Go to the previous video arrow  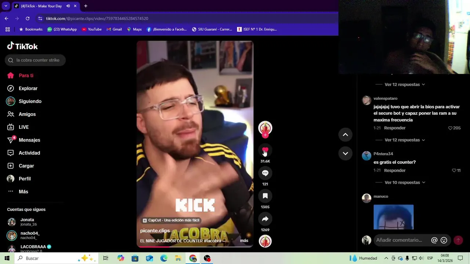(345, 135)
